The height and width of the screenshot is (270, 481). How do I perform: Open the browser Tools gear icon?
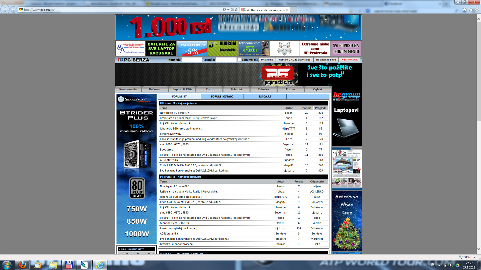(477, 10)
